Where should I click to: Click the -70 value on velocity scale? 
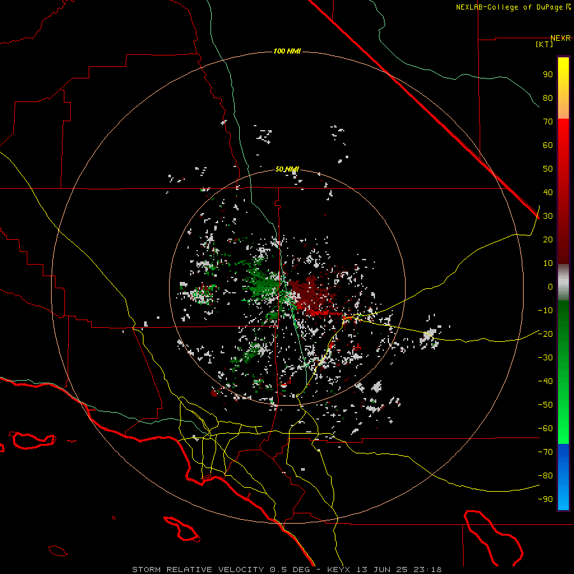[x=545, y=452]
